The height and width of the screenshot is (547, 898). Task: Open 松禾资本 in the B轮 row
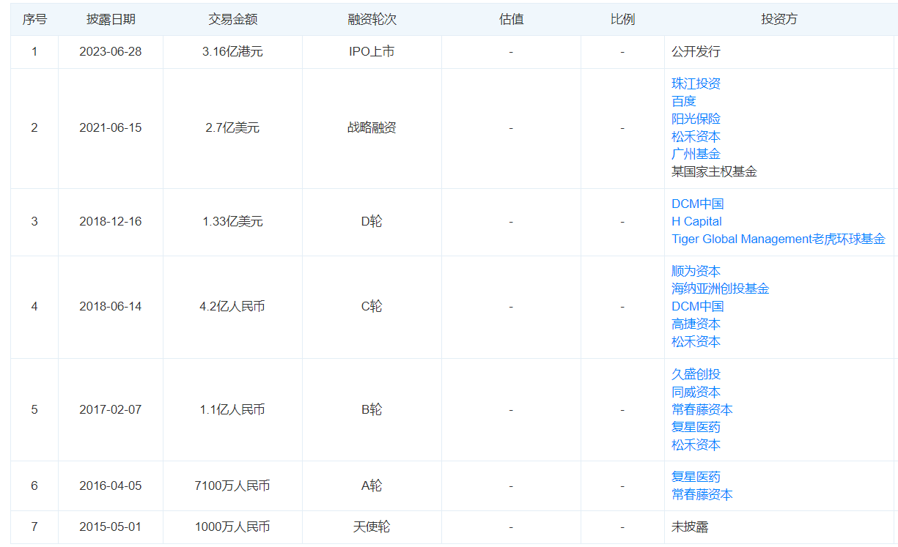pos(696,444)
